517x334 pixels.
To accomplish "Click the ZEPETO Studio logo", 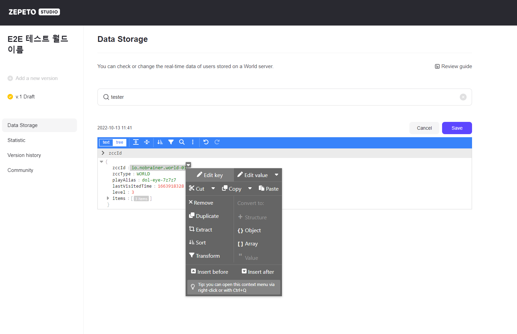I will tap(34, 12).
